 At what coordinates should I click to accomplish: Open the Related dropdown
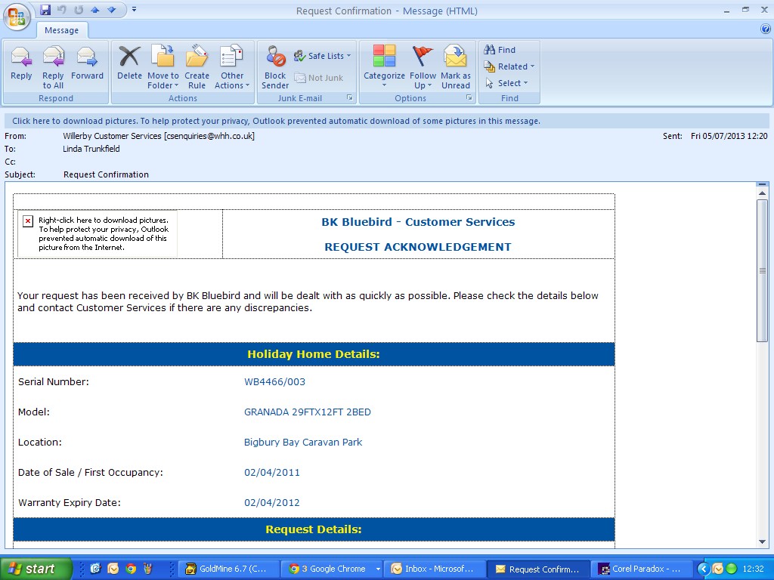tap(509, 66)
